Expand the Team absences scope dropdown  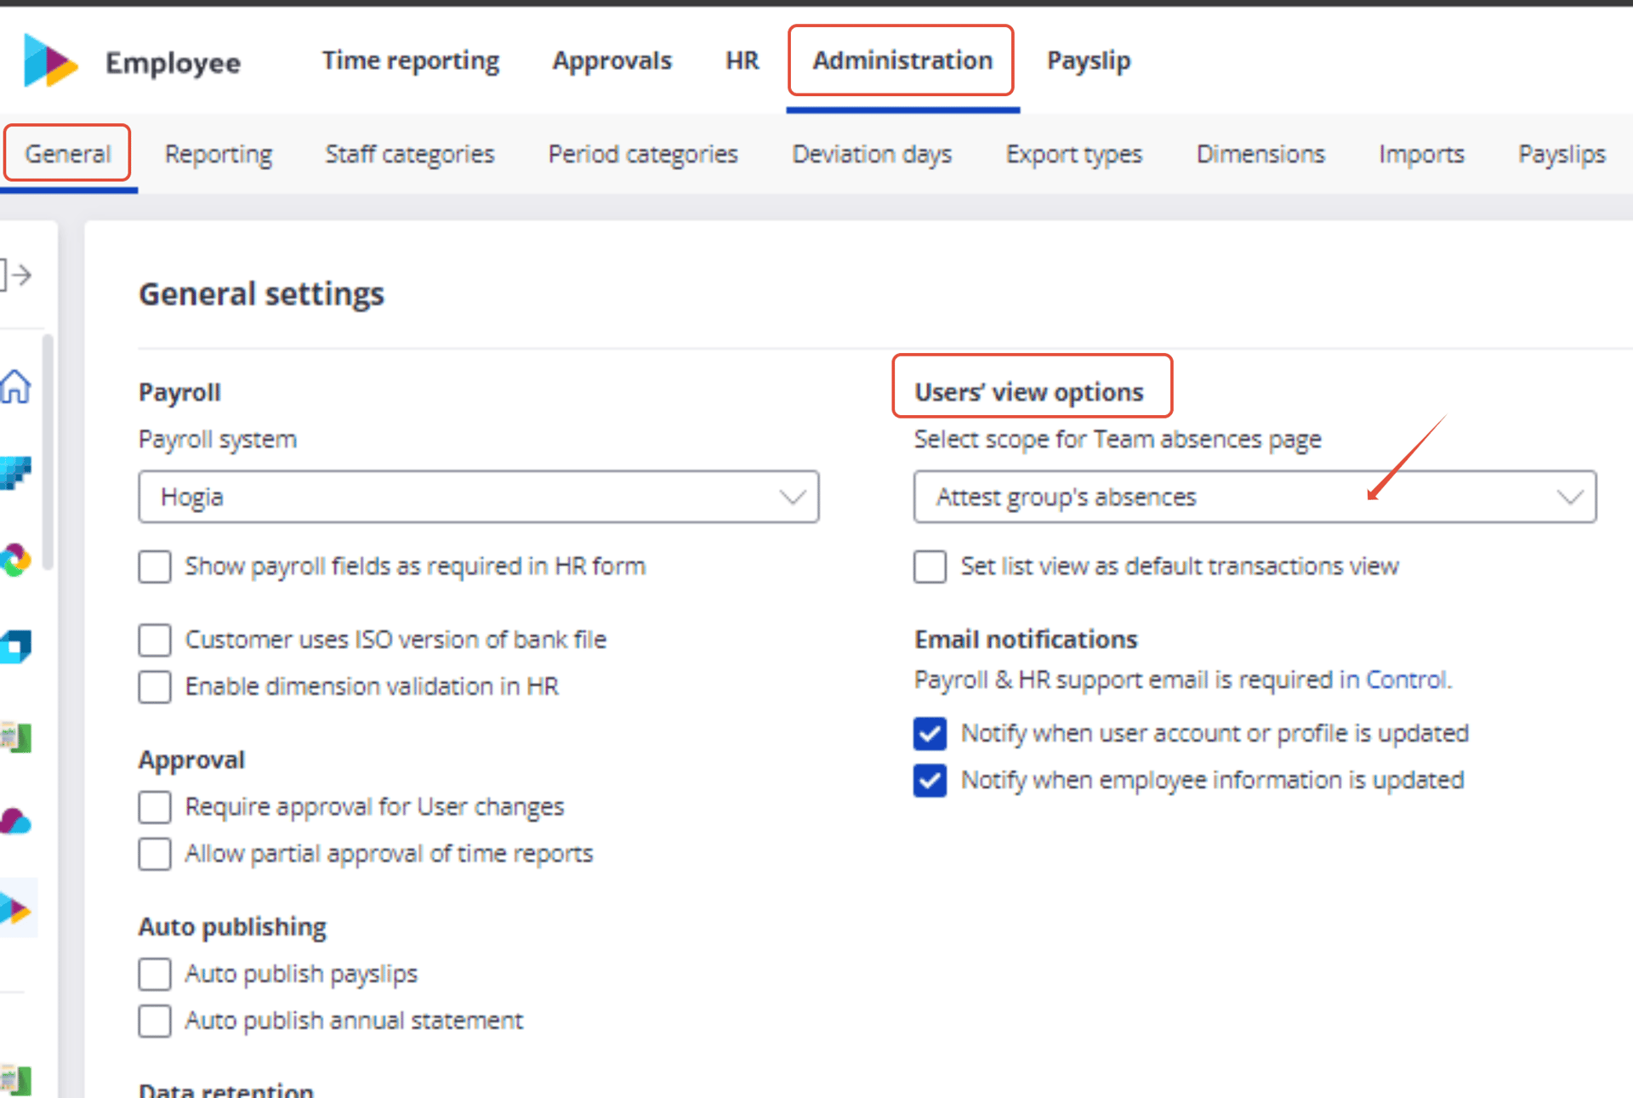1255,497
